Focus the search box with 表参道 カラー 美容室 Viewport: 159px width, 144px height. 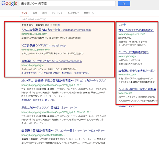(x=67, y=4)
